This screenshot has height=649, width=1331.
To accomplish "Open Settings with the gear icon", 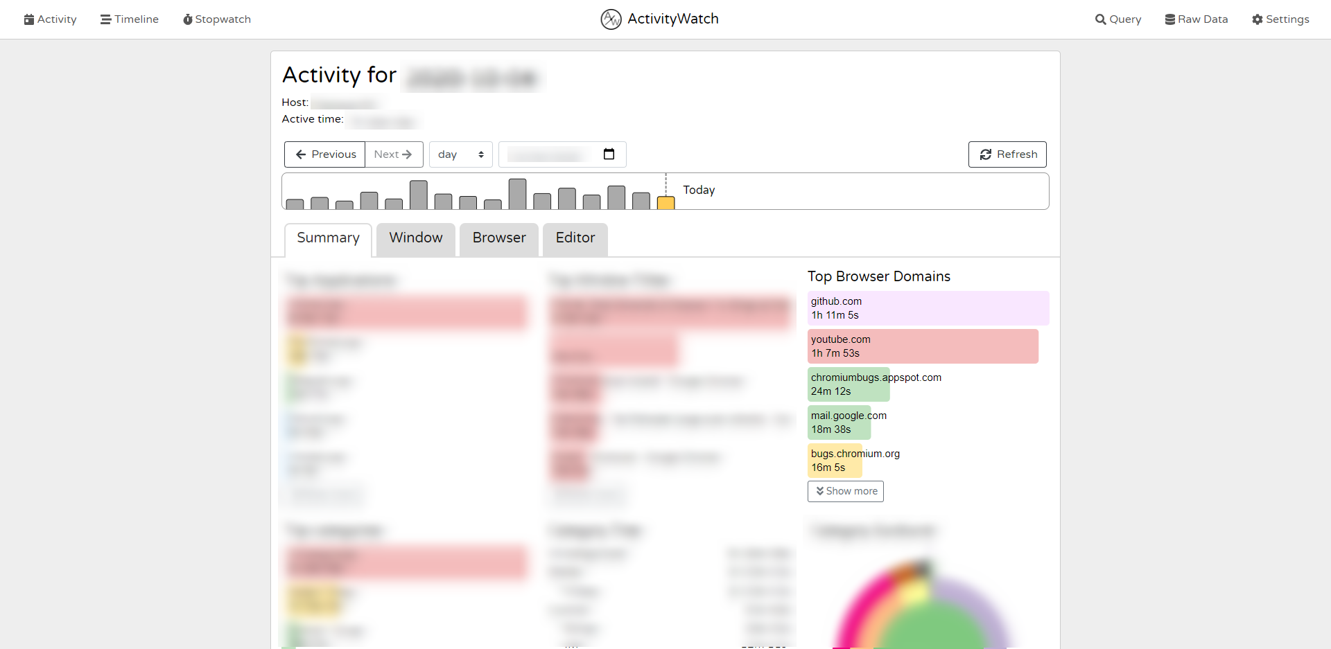I will [1280, 19].
